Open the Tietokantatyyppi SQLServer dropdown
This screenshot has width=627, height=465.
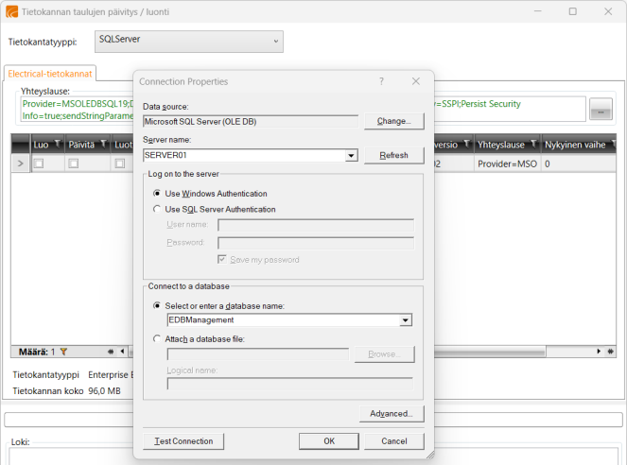pos(189,42)
